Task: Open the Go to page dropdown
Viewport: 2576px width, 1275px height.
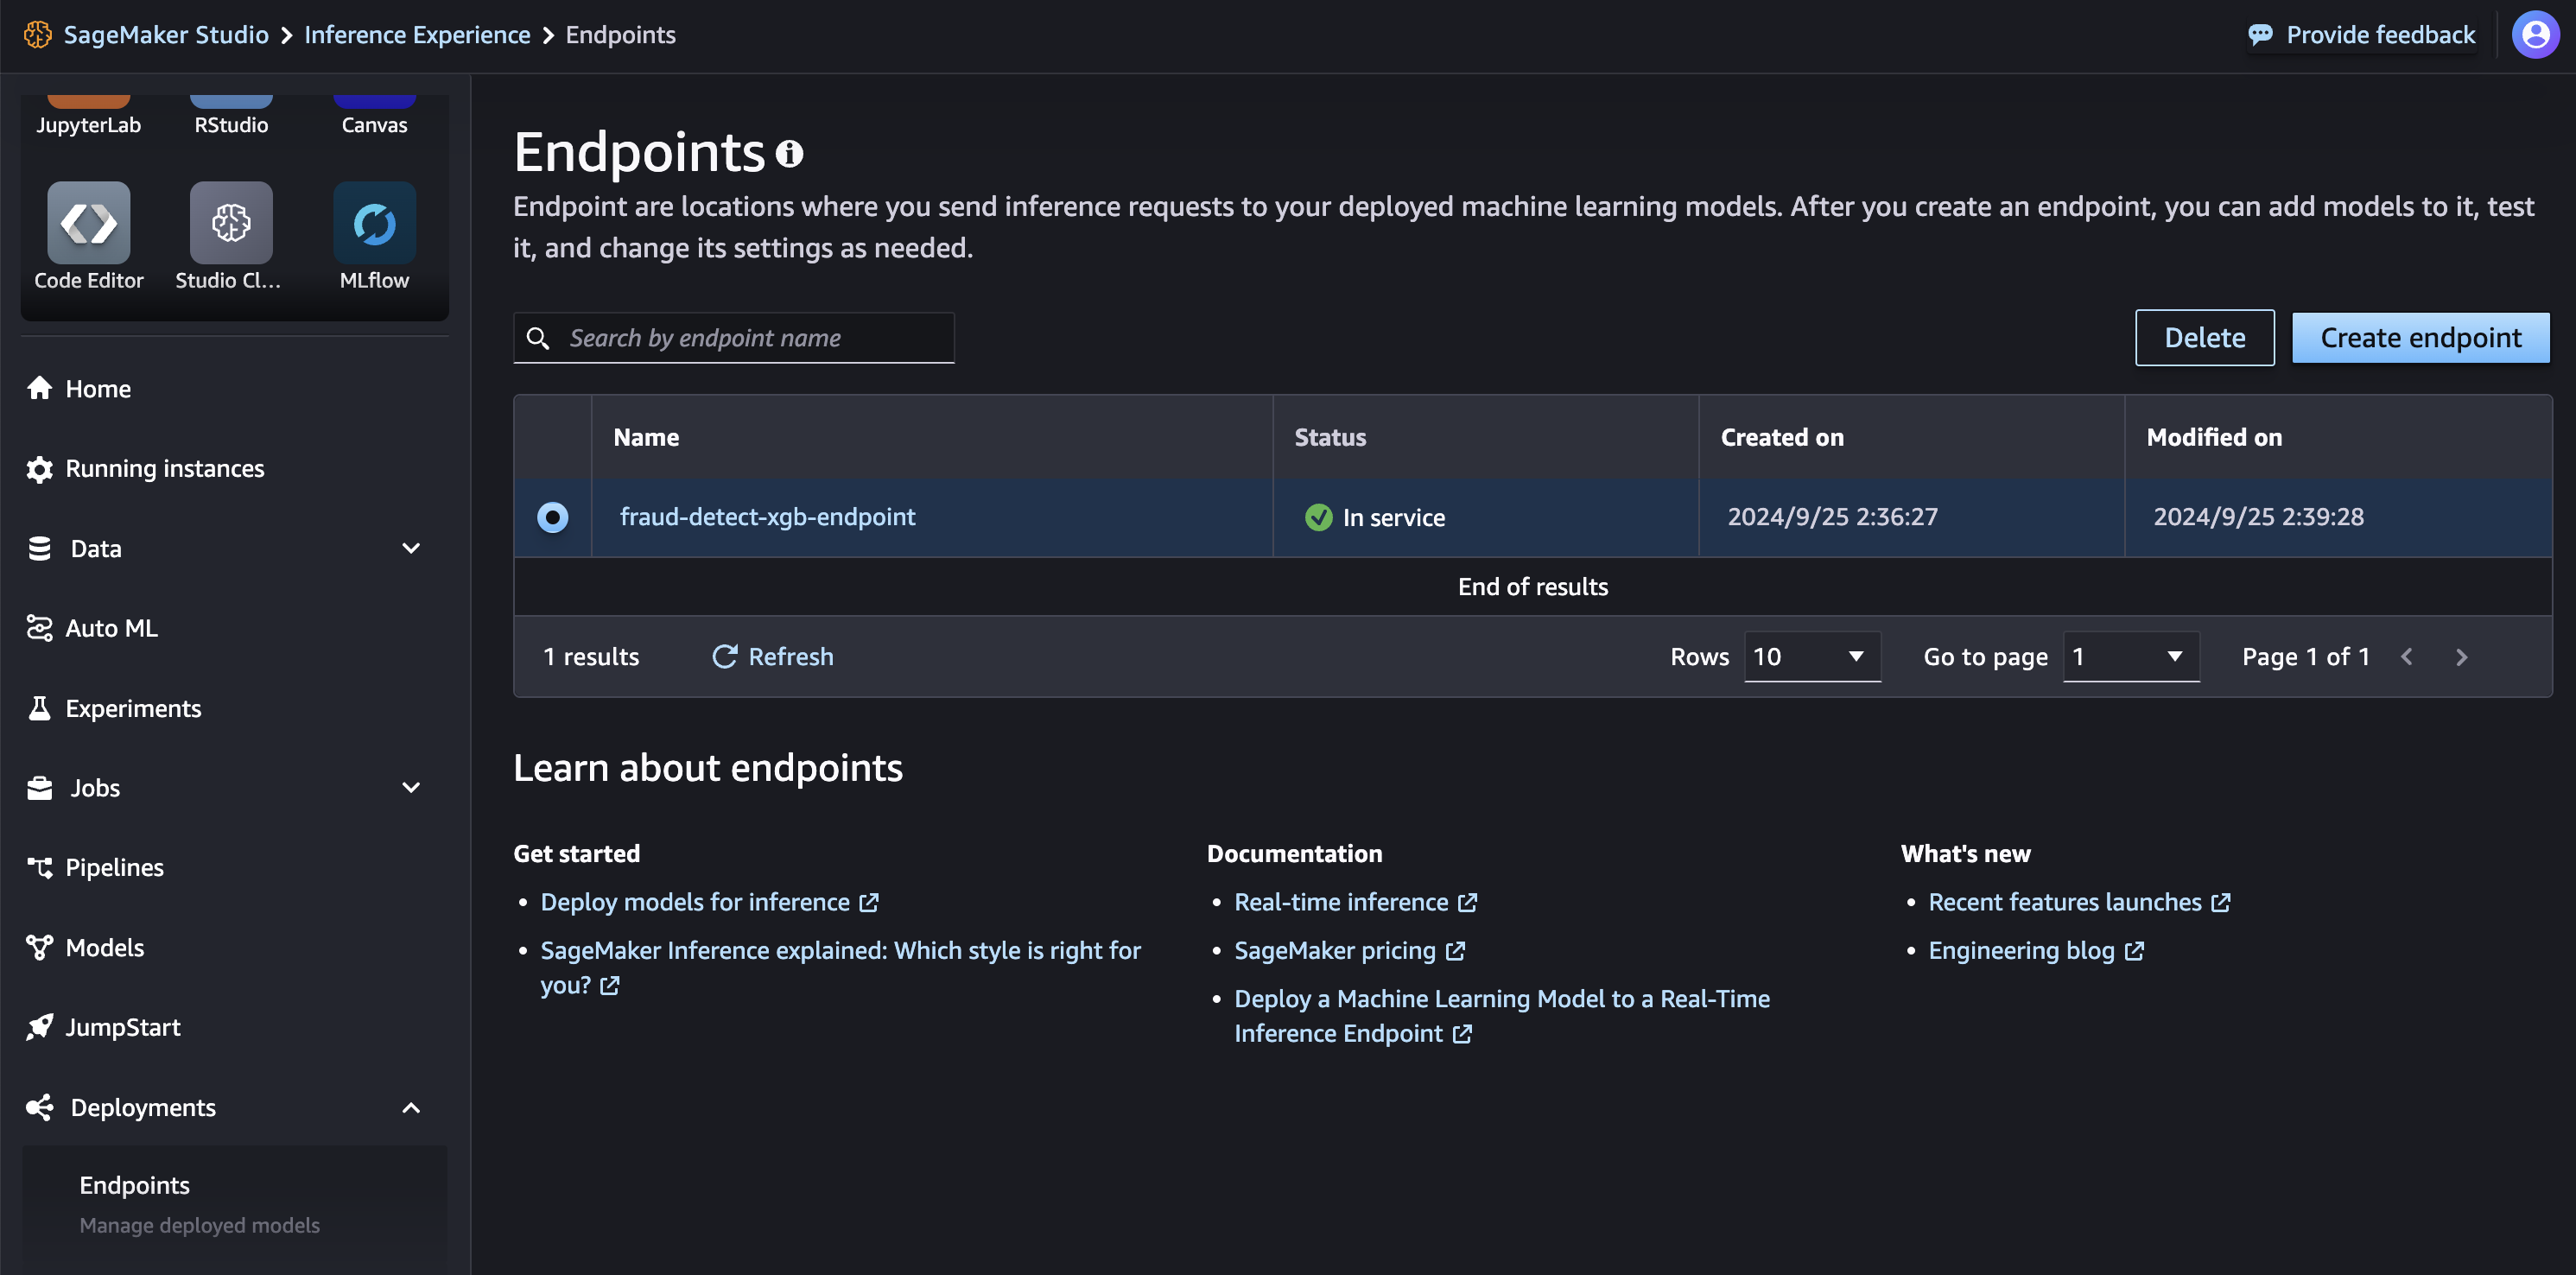Action: [x=2130, y=657]
